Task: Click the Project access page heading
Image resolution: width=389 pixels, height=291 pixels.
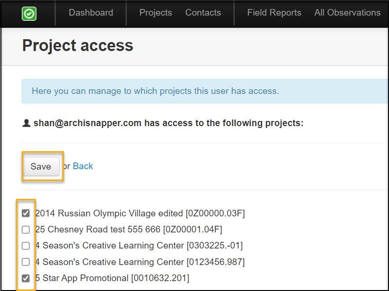Action: tap(78, 45)
